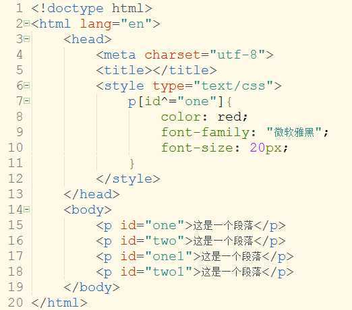The image size is (352, 310).
Task: Place cursor in lang="en" attribute
Action: [x=116, y=24]
